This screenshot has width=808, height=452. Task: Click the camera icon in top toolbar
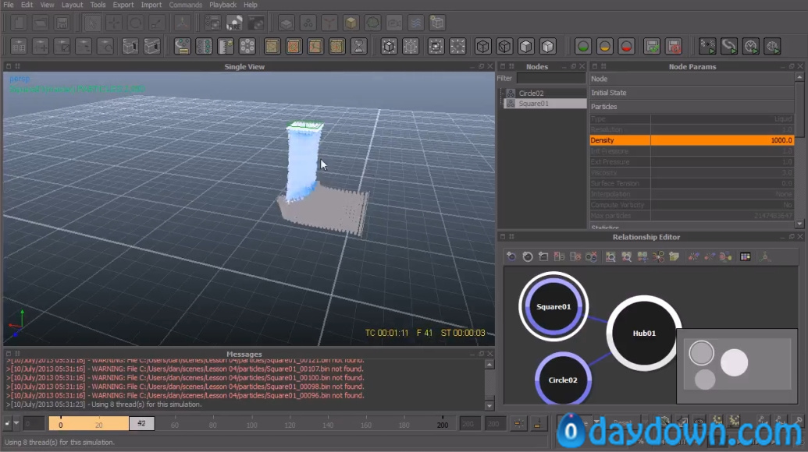[x=394, y=23]
